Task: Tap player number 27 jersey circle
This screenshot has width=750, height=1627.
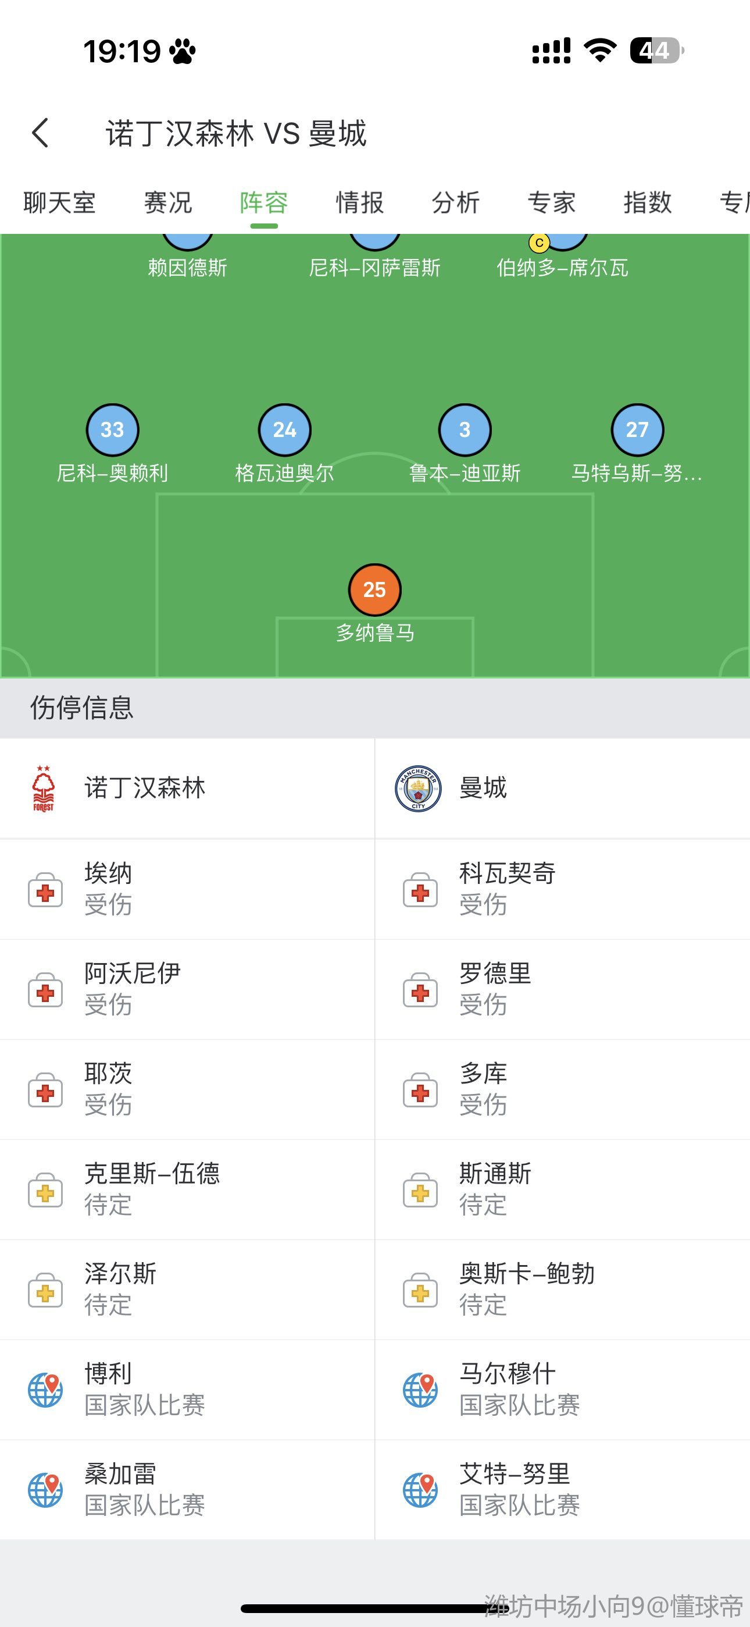Action: click(637, 429)
